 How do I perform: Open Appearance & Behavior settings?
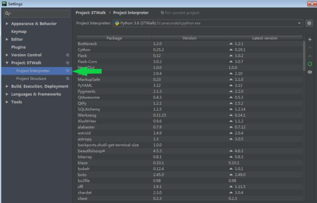tap(34, 24)
